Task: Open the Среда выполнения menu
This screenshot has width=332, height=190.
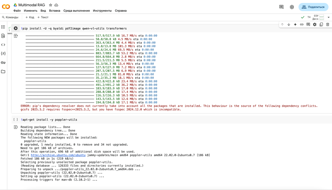Action: tap(76, 11)
